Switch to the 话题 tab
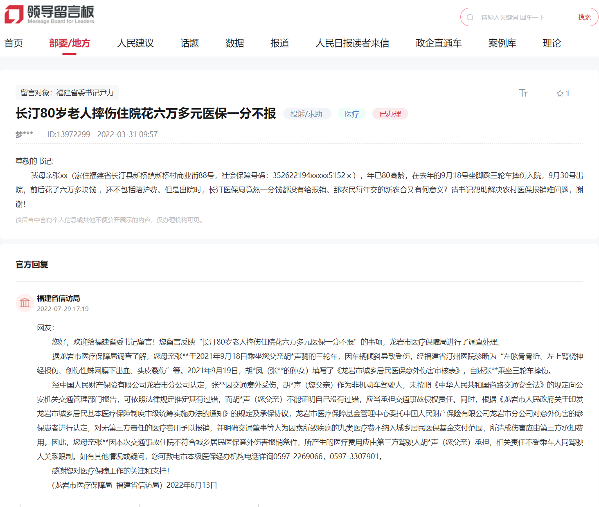The height and width of the screenshot is (507, 599). [189, 43]
